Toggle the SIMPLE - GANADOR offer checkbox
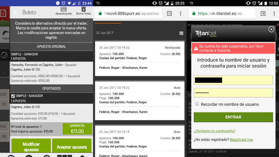Screen dimensions: 279x157 (13, 96)
